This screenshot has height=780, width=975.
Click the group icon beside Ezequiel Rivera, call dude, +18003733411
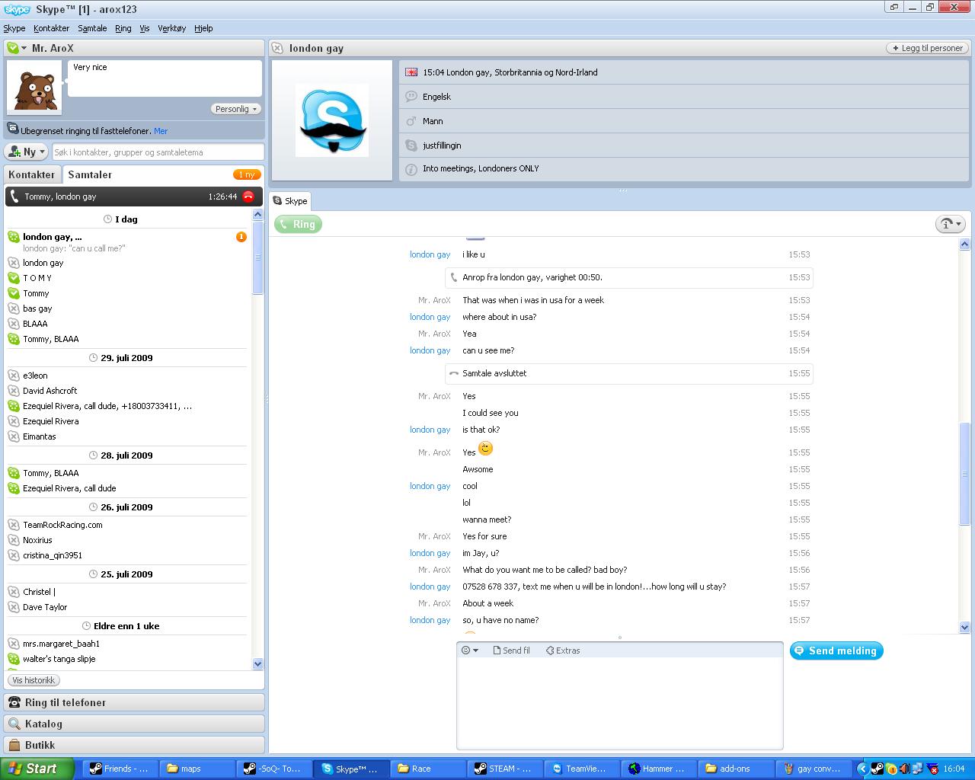click(x=14, y=406)
